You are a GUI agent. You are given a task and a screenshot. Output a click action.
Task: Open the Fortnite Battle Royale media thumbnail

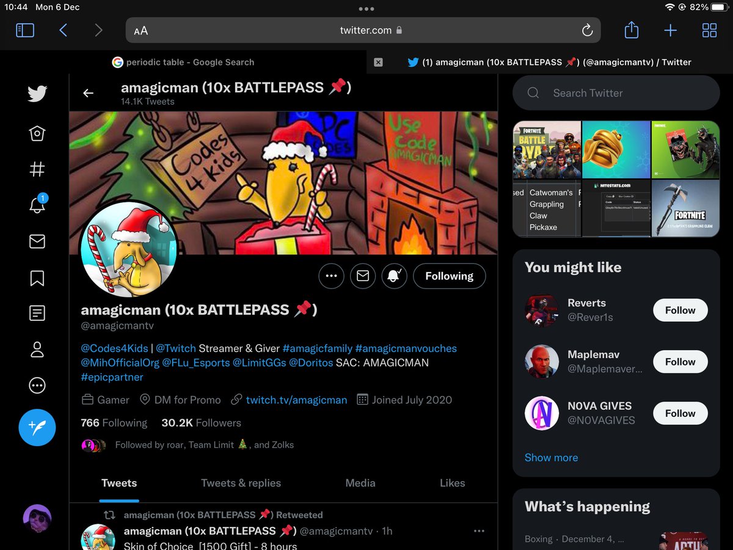547,150
